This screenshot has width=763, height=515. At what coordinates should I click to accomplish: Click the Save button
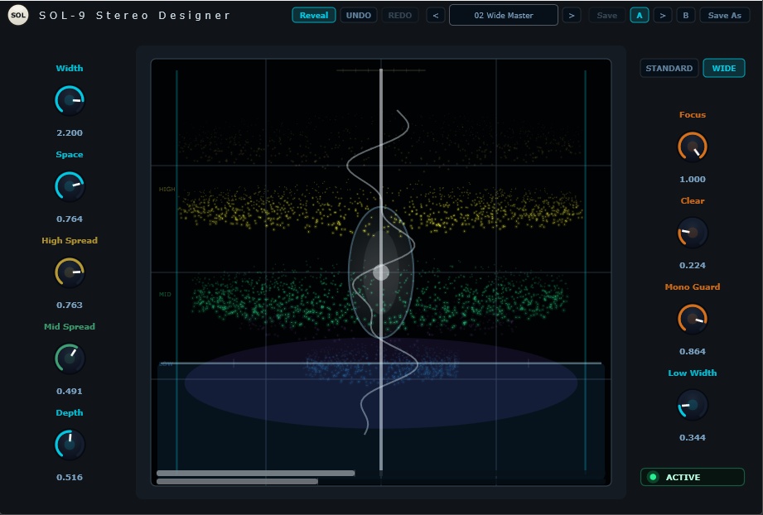click(606, 15)
